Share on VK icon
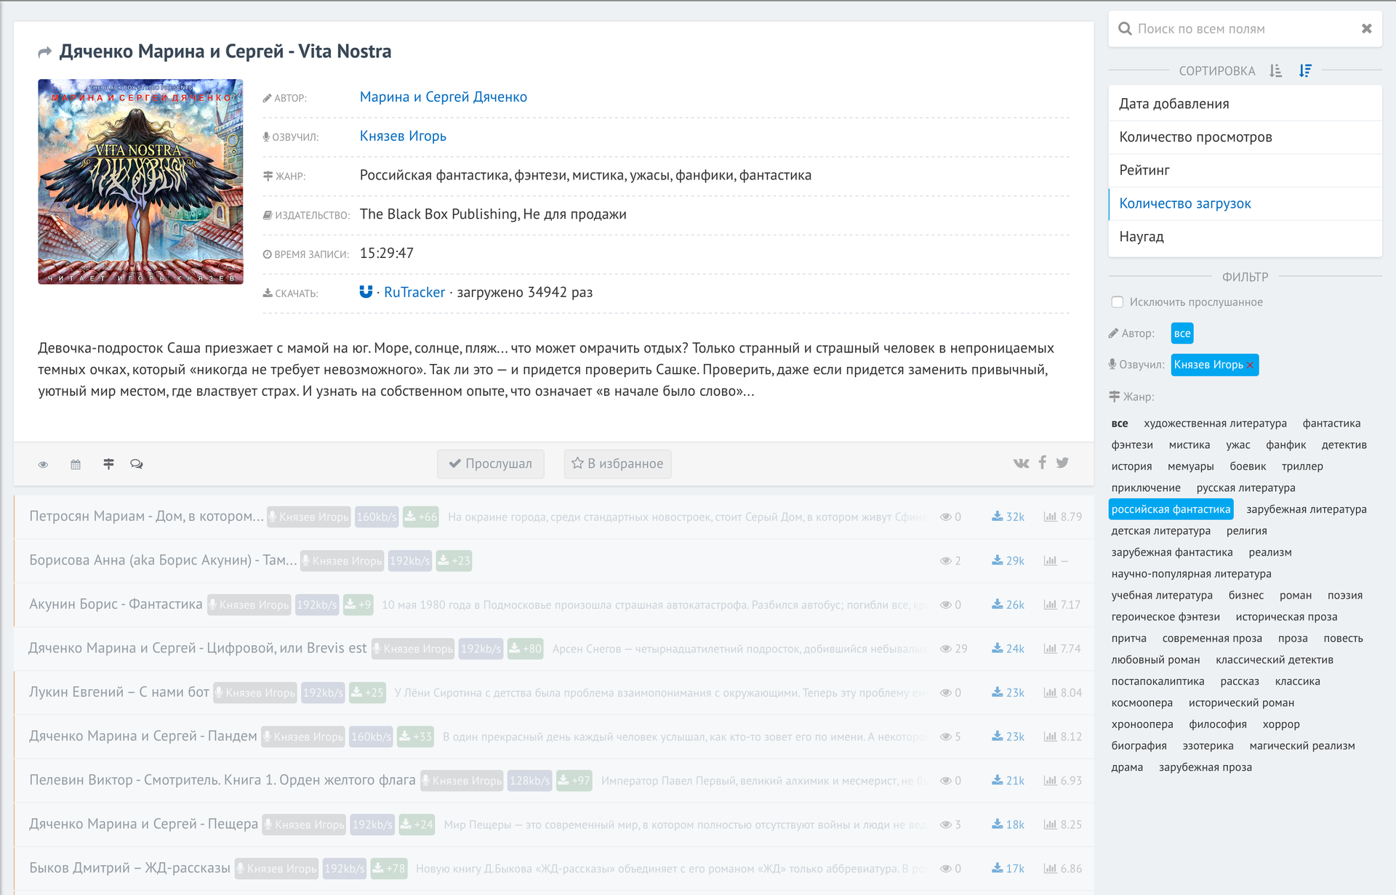 point(1022,463)
